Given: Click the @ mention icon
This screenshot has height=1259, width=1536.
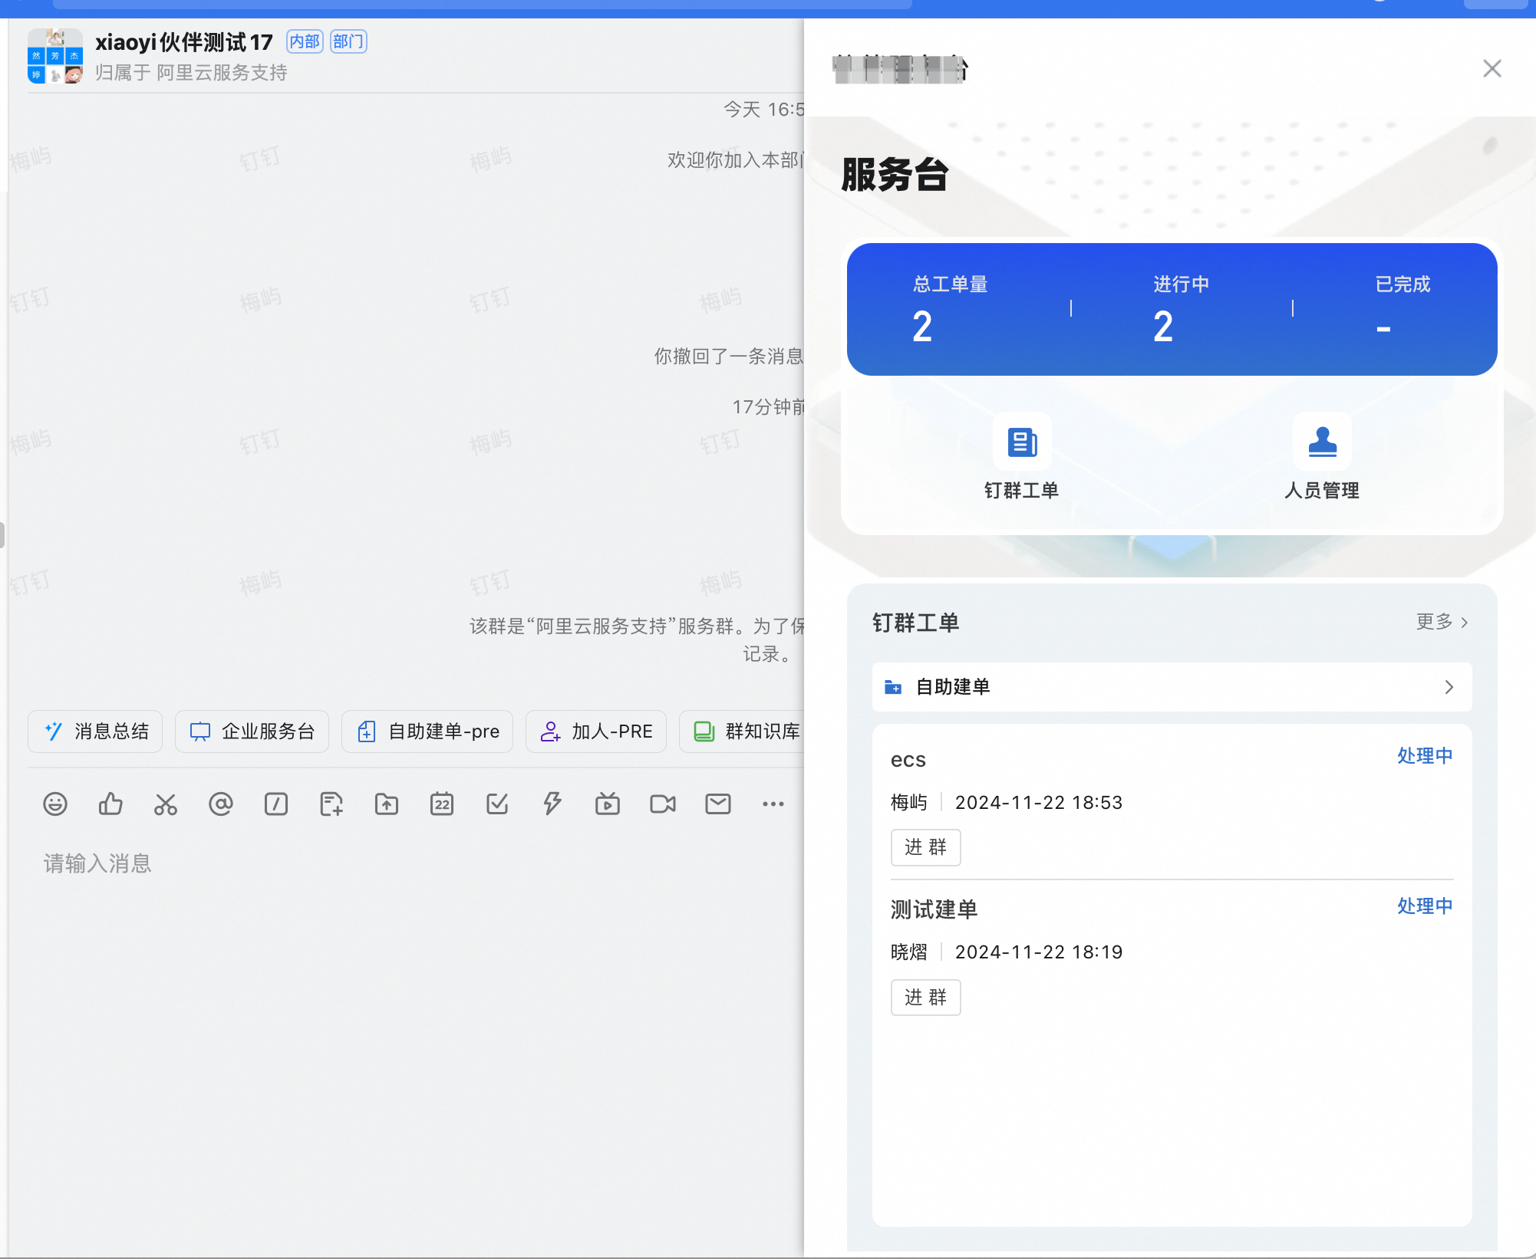Looking at the screenshot, I should (221, 804).
